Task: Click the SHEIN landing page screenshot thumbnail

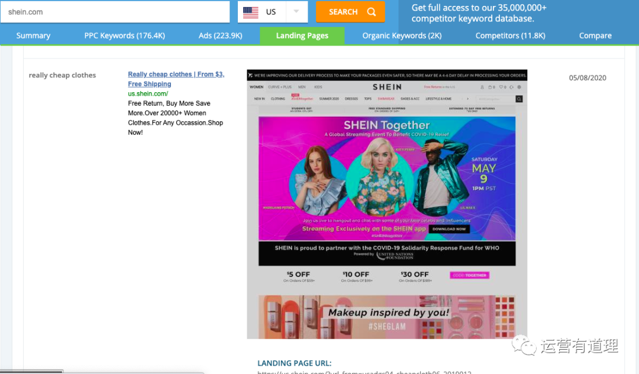Action: (387, 204)
